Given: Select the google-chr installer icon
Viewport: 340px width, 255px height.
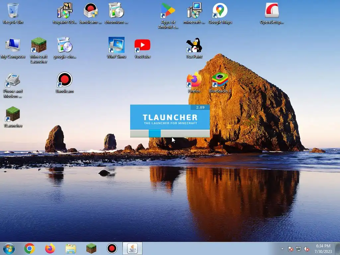Looking at the screenshot, I should tap(65, 48).
